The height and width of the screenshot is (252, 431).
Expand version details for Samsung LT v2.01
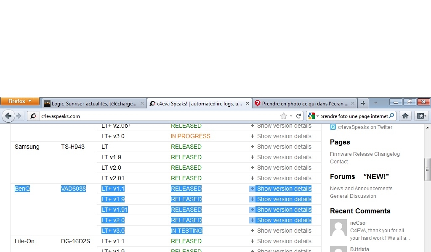281,178
